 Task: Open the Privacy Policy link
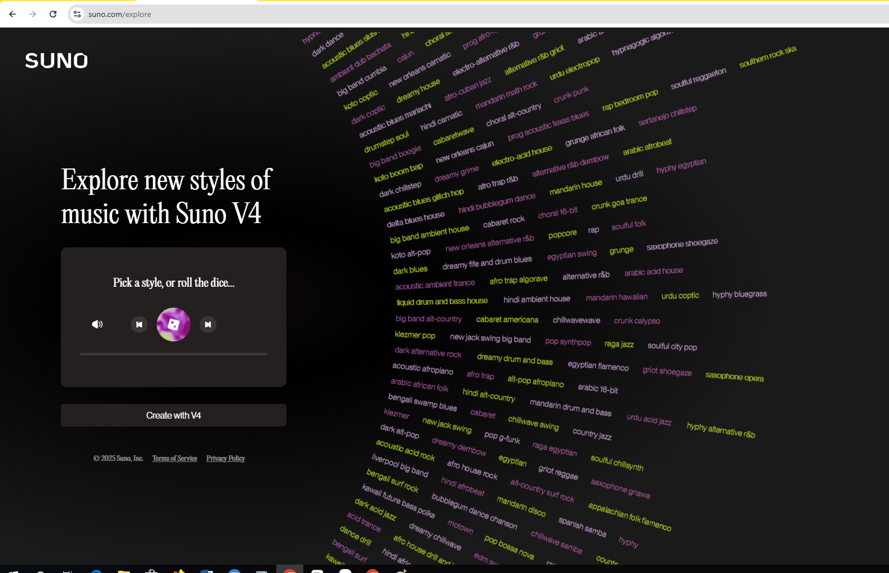[x=225, y=458]
